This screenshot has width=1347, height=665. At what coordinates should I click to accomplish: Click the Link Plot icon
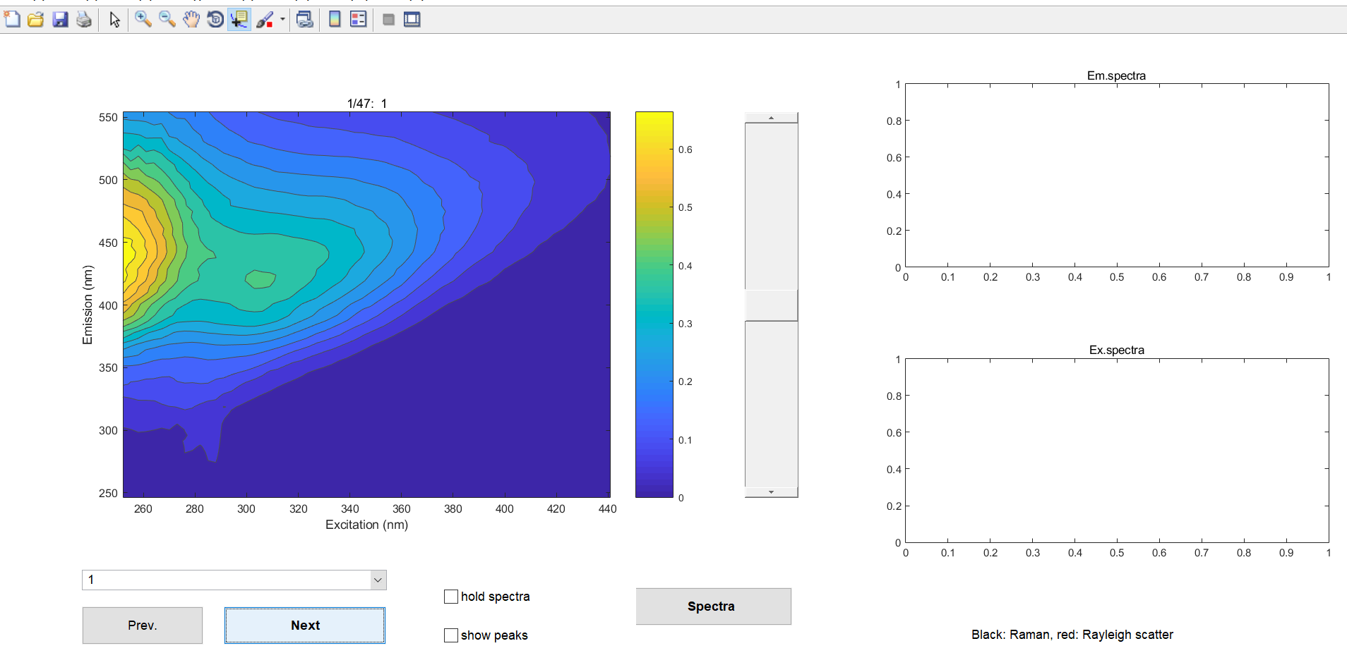click(x=305, y=20)
